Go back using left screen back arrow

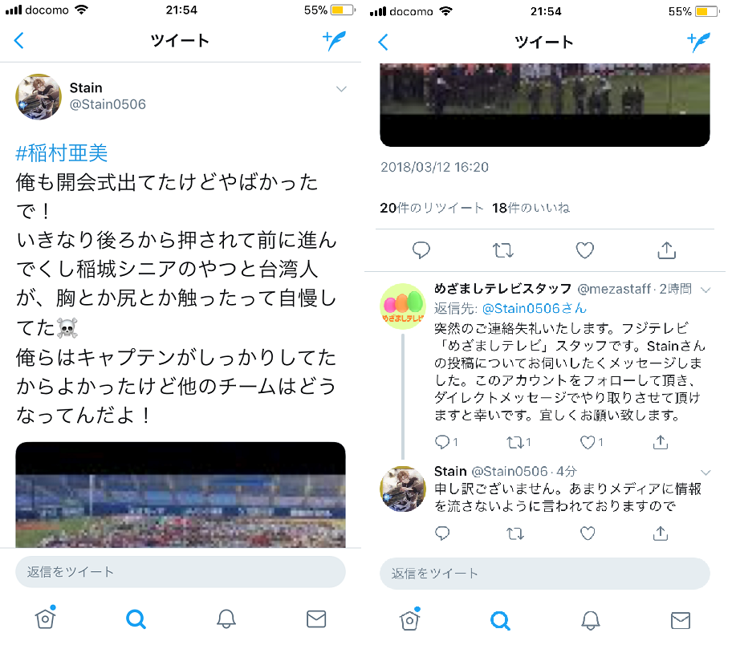click(19, 41)
